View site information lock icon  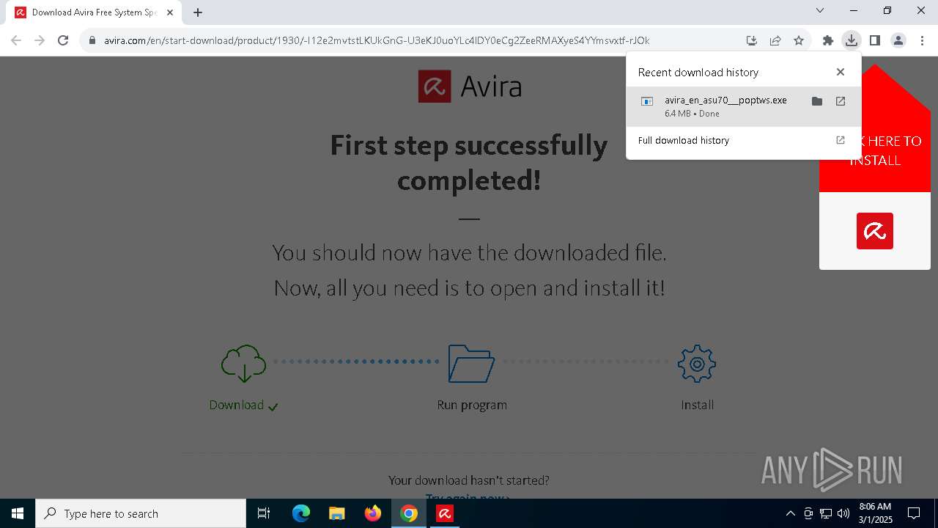[x=92, y=40]
